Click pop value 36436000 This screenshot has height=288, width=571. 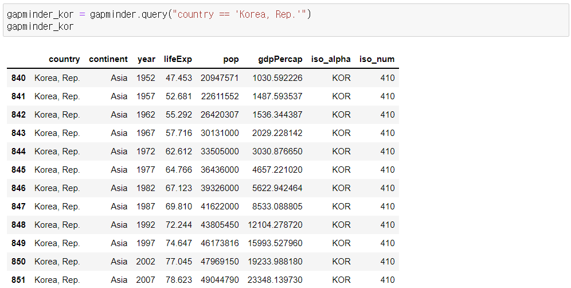[220, 169]
